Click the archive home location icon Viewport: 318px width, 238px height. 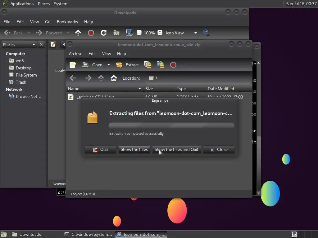[114, 78]
